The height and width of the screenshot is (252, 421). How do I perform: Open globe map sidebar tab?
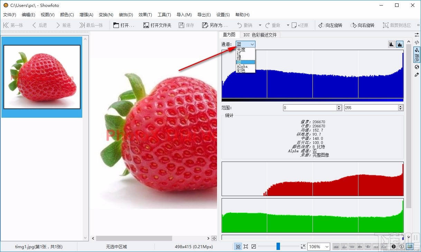tap(417, 67)
